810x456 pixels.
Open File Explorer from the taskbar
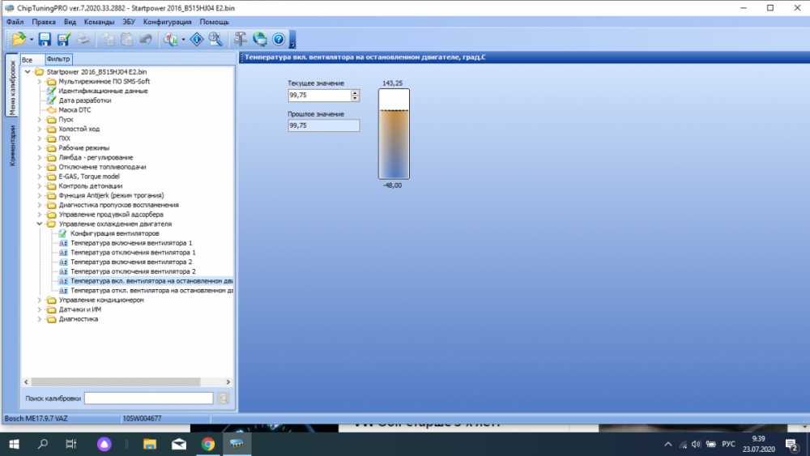[x=150, y=444]
